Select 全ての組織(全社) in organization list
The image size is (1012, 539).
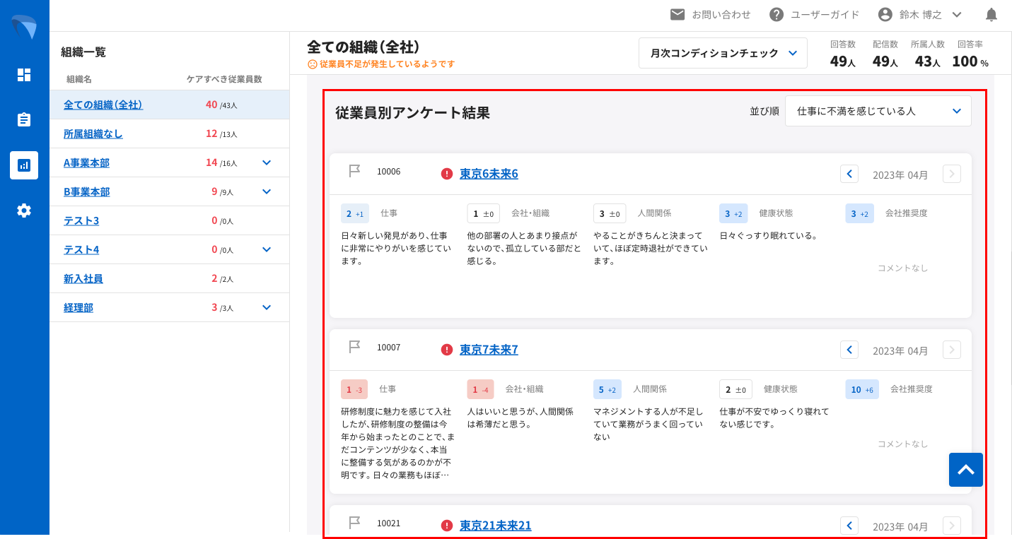(x=103, y=105)
